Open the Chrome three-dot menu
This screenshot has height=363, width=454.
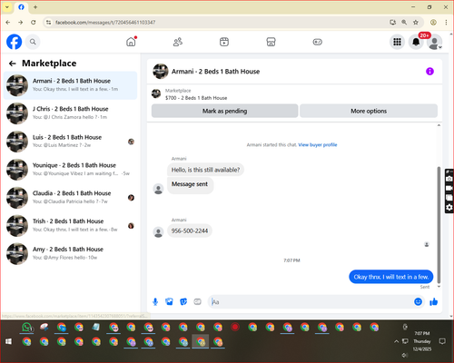[446, 23]
